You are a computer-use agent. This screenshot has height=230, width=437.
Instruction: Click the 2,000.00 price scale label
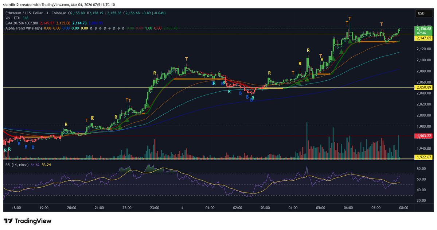tap(424, 115)
